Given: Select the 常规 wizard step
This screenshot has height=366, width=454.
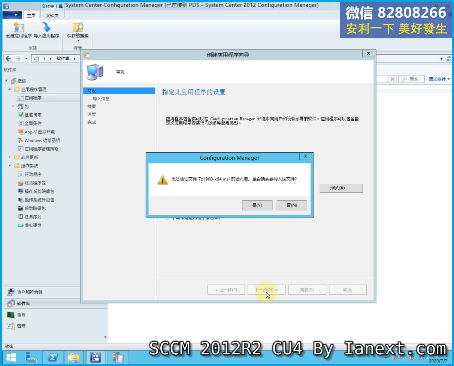Looking at the screenshot, I should 119,91.
